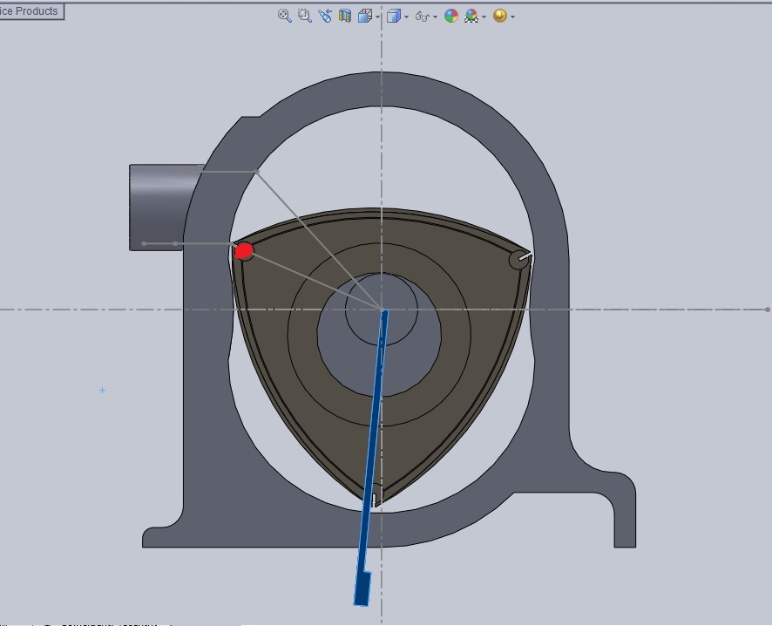Toggle Hide/Show Items glasses icon
This screenshot has width=772, height=626.
coord(421,16)
